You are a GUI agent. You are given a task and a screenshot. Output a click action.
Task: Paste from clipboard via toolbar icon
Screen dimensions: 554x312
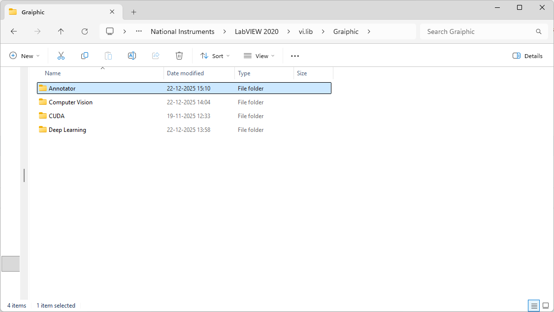click(108, 55)
